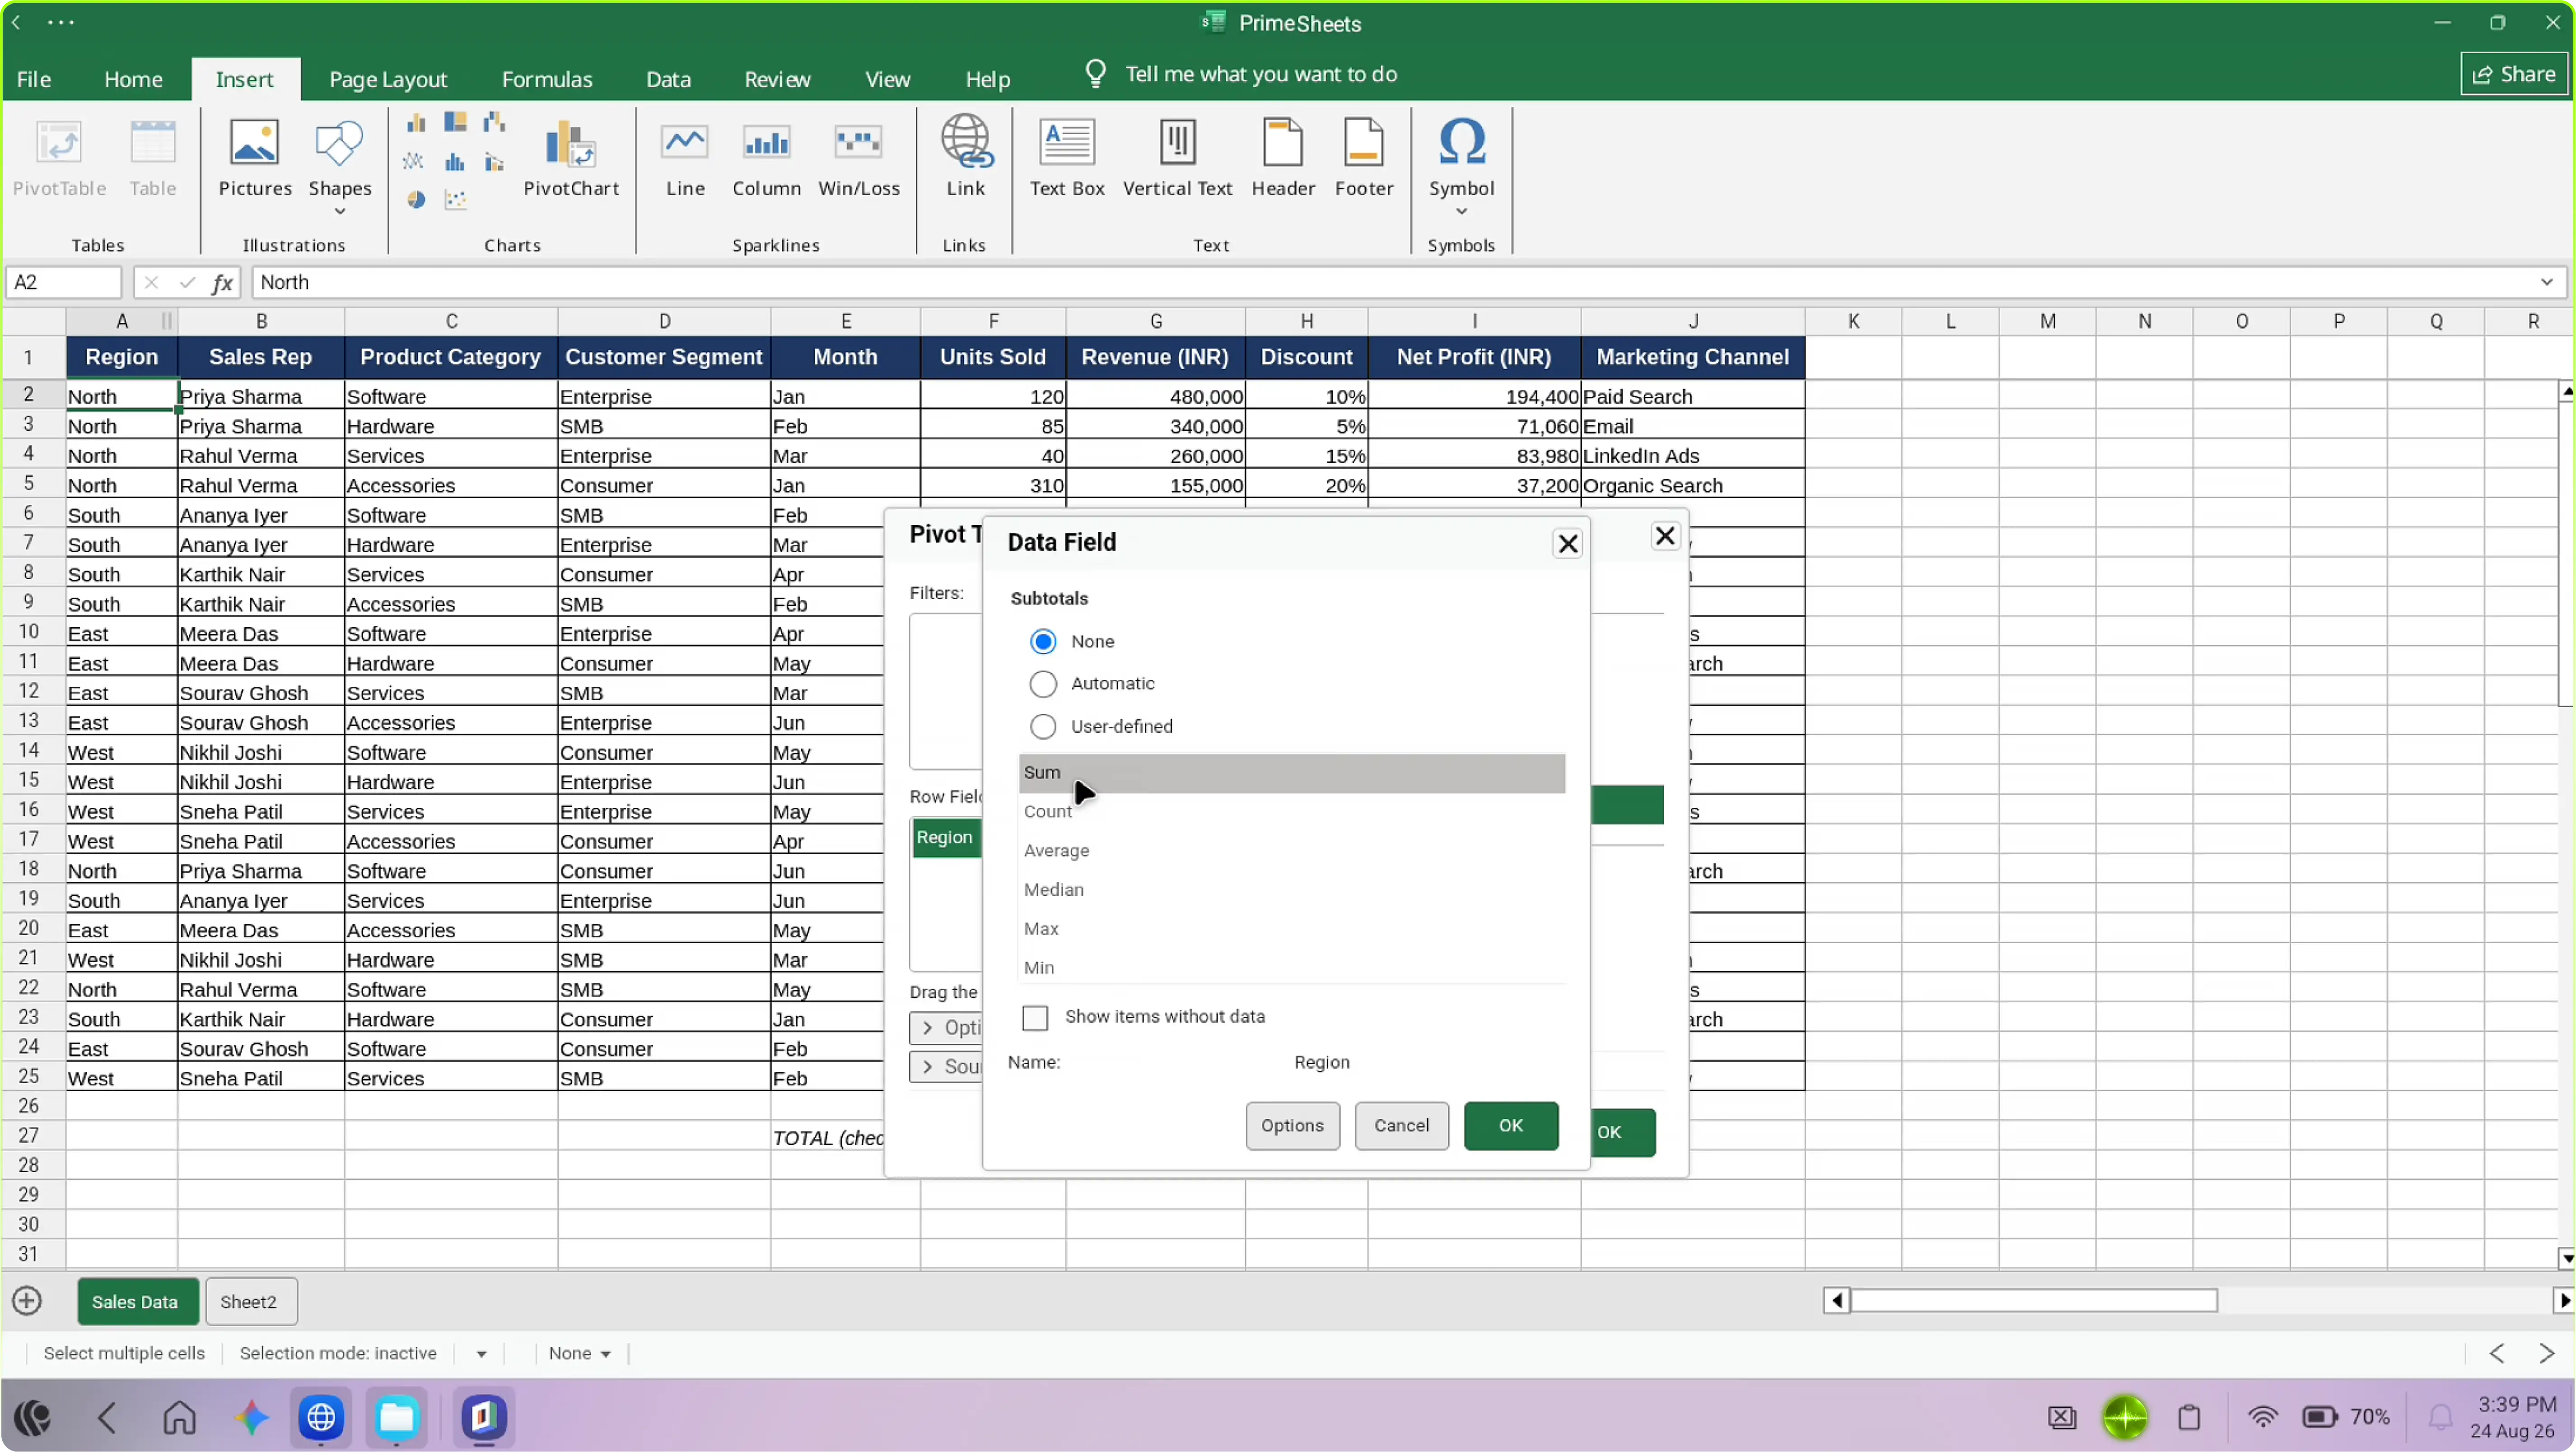2576x1452 pixels.
Task: Add a new sheet with plus icon
Action: point(27,1301)
